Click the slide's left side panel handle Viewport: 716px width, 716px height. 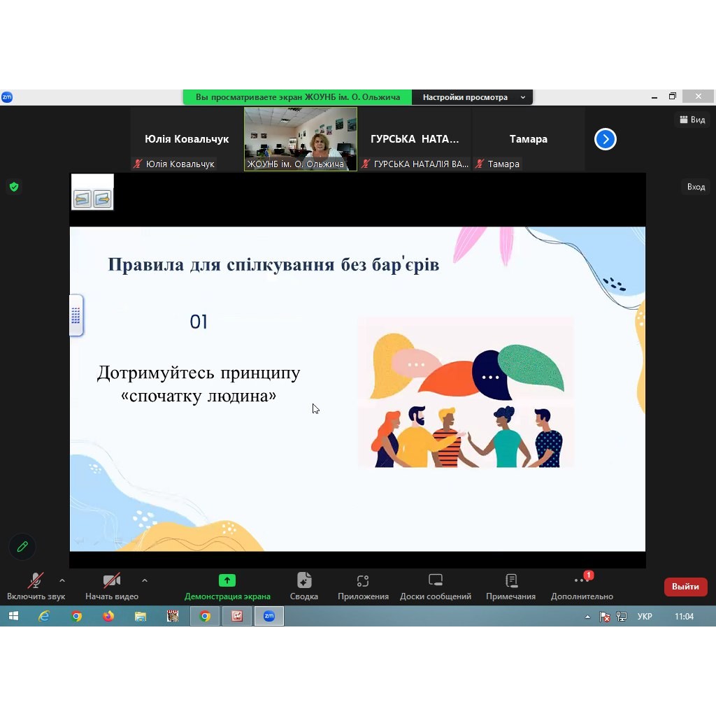click(x=76, y=315)
